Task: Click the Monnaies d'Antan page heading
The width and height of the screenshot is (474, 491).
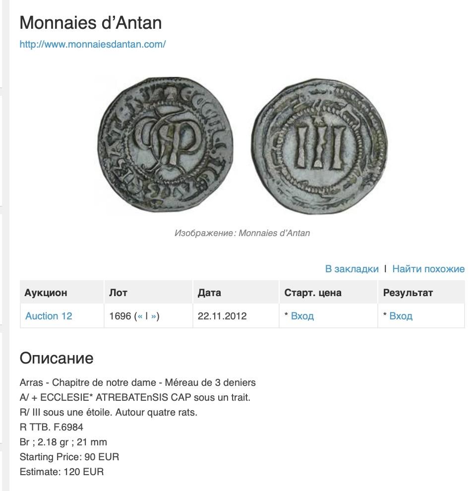Action: coord(90,22)
